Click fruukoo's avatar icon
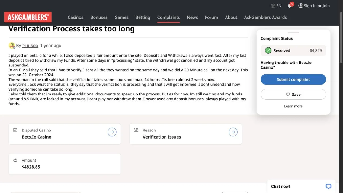Viewport: 343px width, 193px height. click(12, 46)
